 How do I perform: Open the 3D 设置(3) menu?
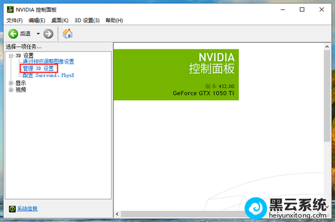click(x=87, y=21)
